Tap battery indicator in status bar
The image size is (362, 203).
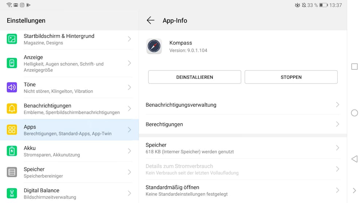[x=323, y=5]
